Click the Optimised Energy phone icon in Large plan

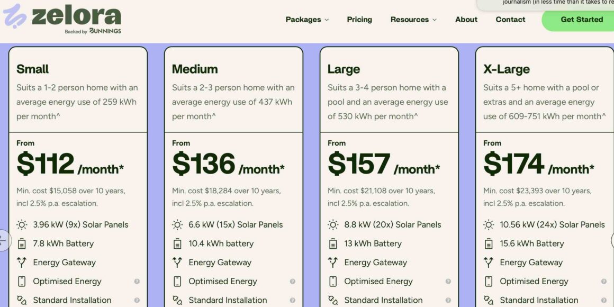click(332, 281)
